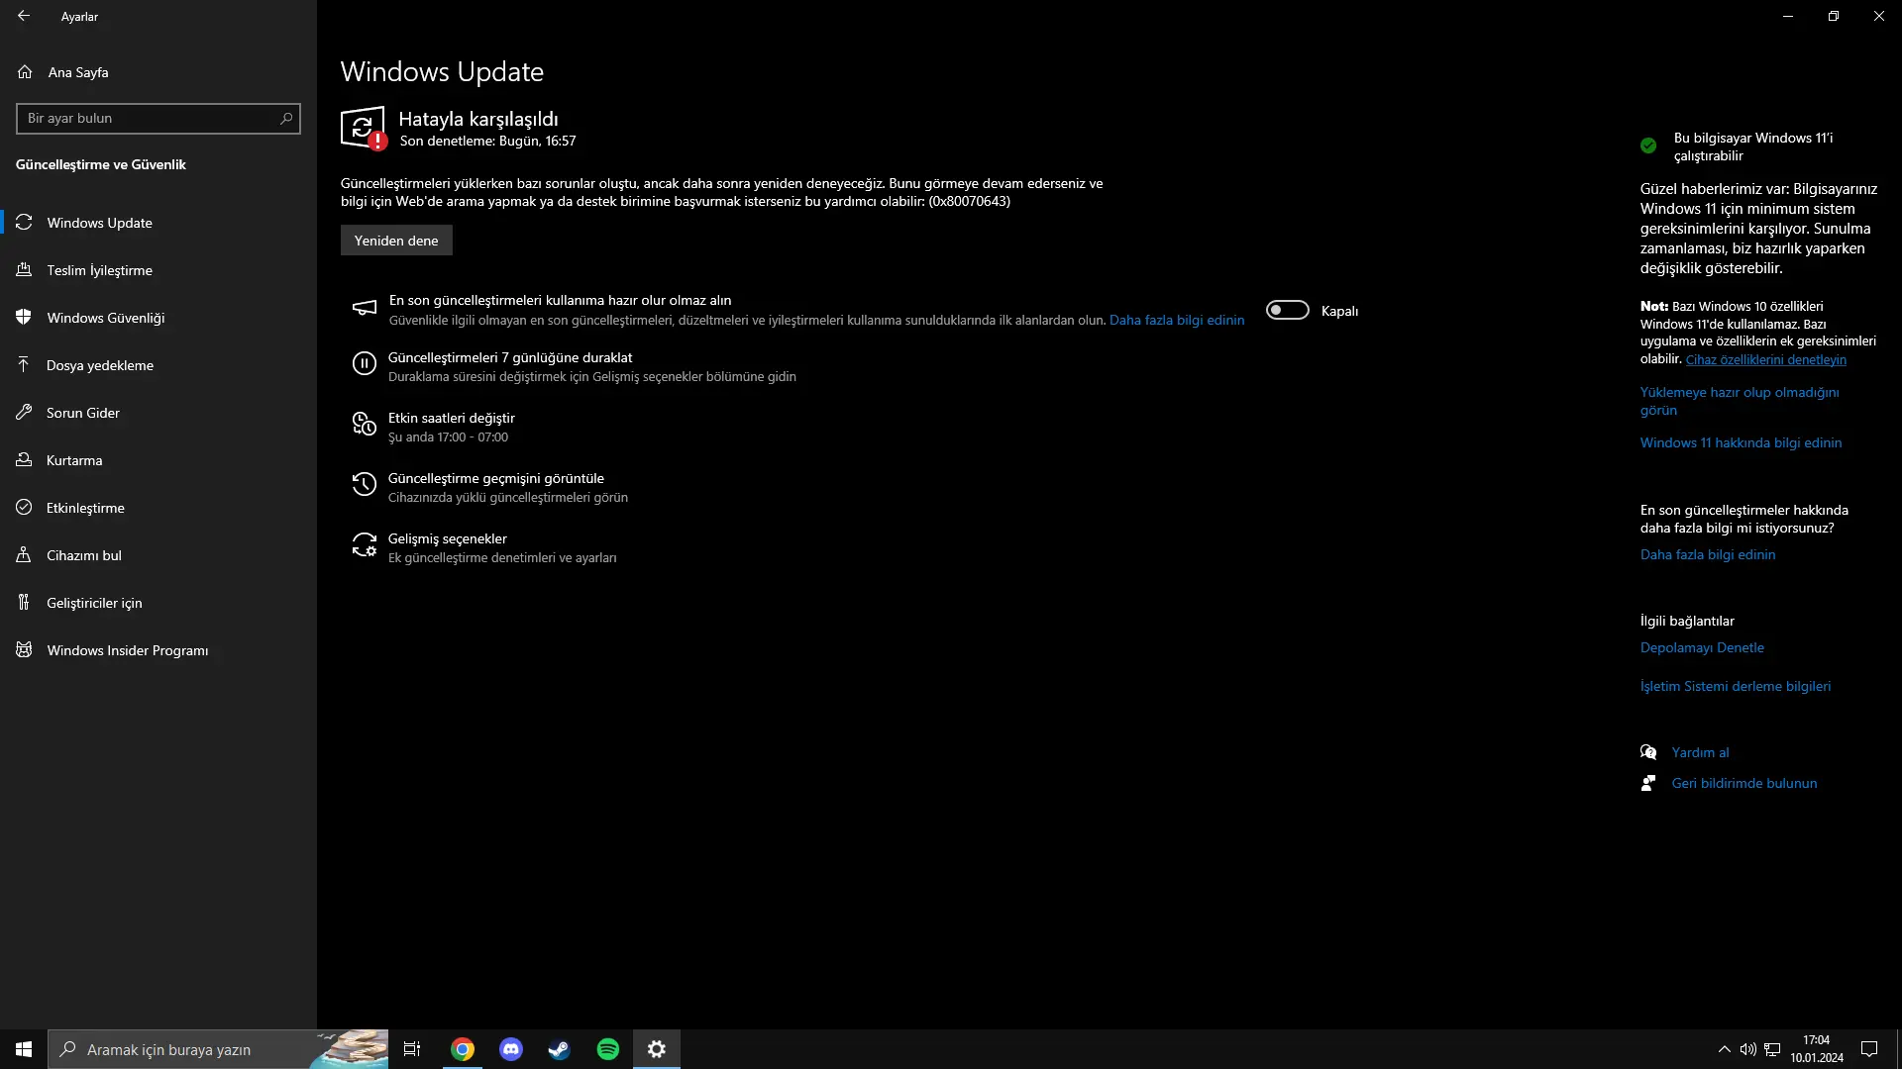Image resolution: width=1902 pixels, height=1069 pixels.
Task: Click the update error status icon
Action: pyautogui.click(x=364, y=128)
